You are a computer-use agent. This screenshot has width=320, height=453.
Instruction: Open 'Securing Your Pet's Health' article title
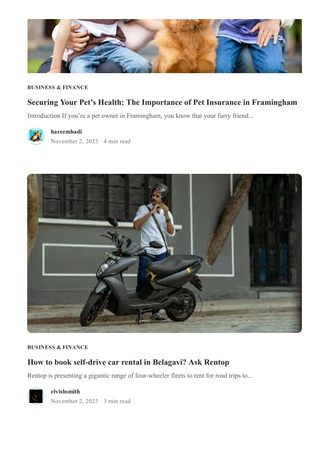162,102
